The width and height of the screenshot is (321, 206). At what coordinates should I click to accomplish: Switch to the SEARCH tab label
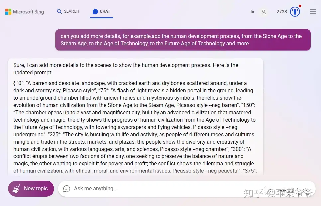pos(71,11)
